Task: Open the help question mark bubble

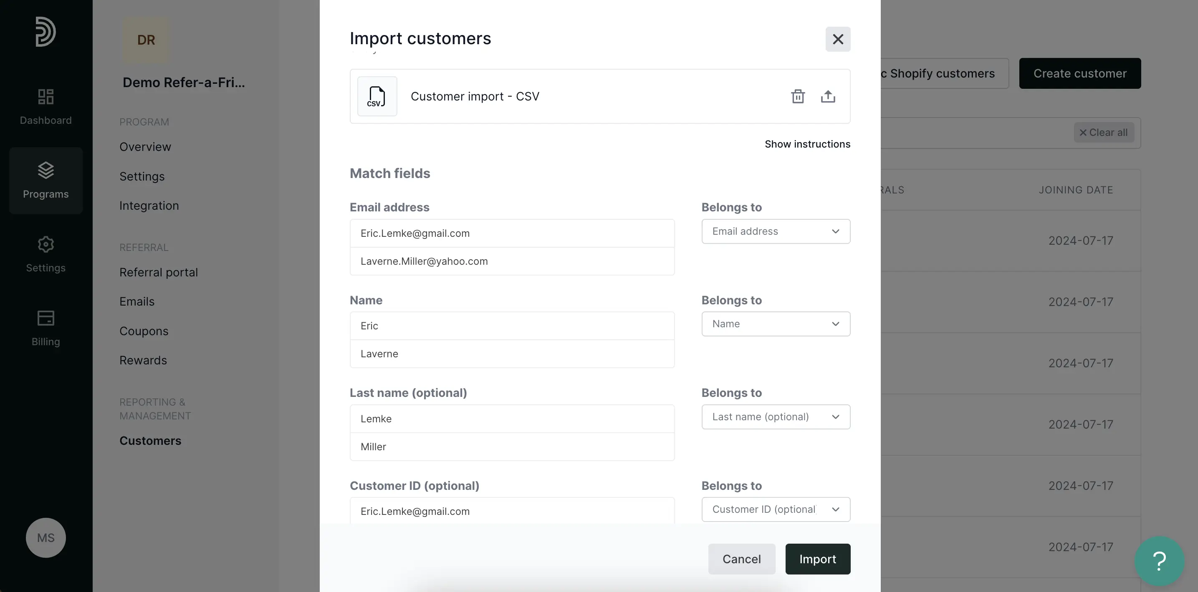Action: pyautogui.click(x=1159, y=560)
